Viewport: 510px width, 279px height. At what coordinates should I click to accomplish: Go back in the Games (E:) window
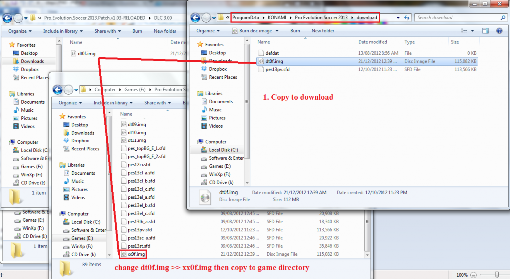coord(58,90)
